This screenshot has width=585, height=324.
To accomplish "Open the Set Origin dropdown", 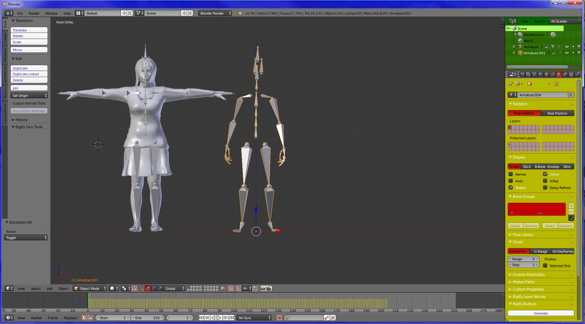I will pos(29,96).
